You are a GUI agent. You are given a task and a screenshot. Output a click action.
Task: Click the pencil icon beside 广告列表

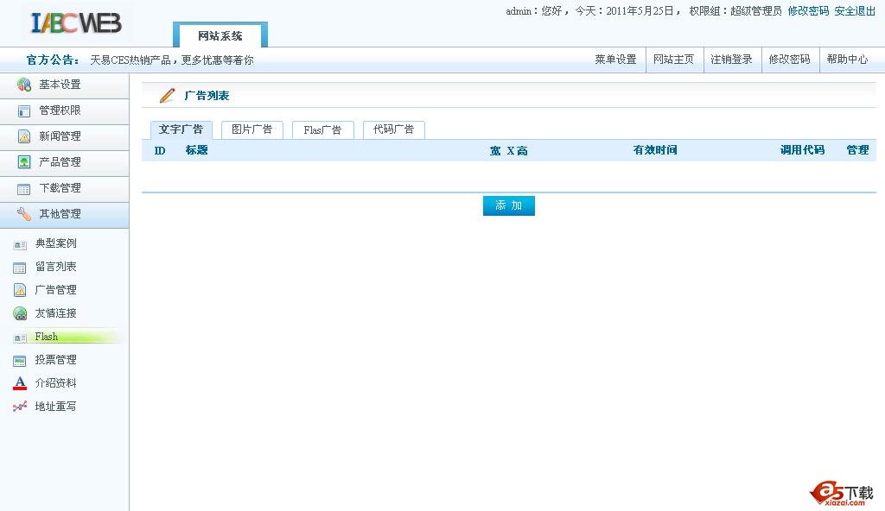click(167, 95)
